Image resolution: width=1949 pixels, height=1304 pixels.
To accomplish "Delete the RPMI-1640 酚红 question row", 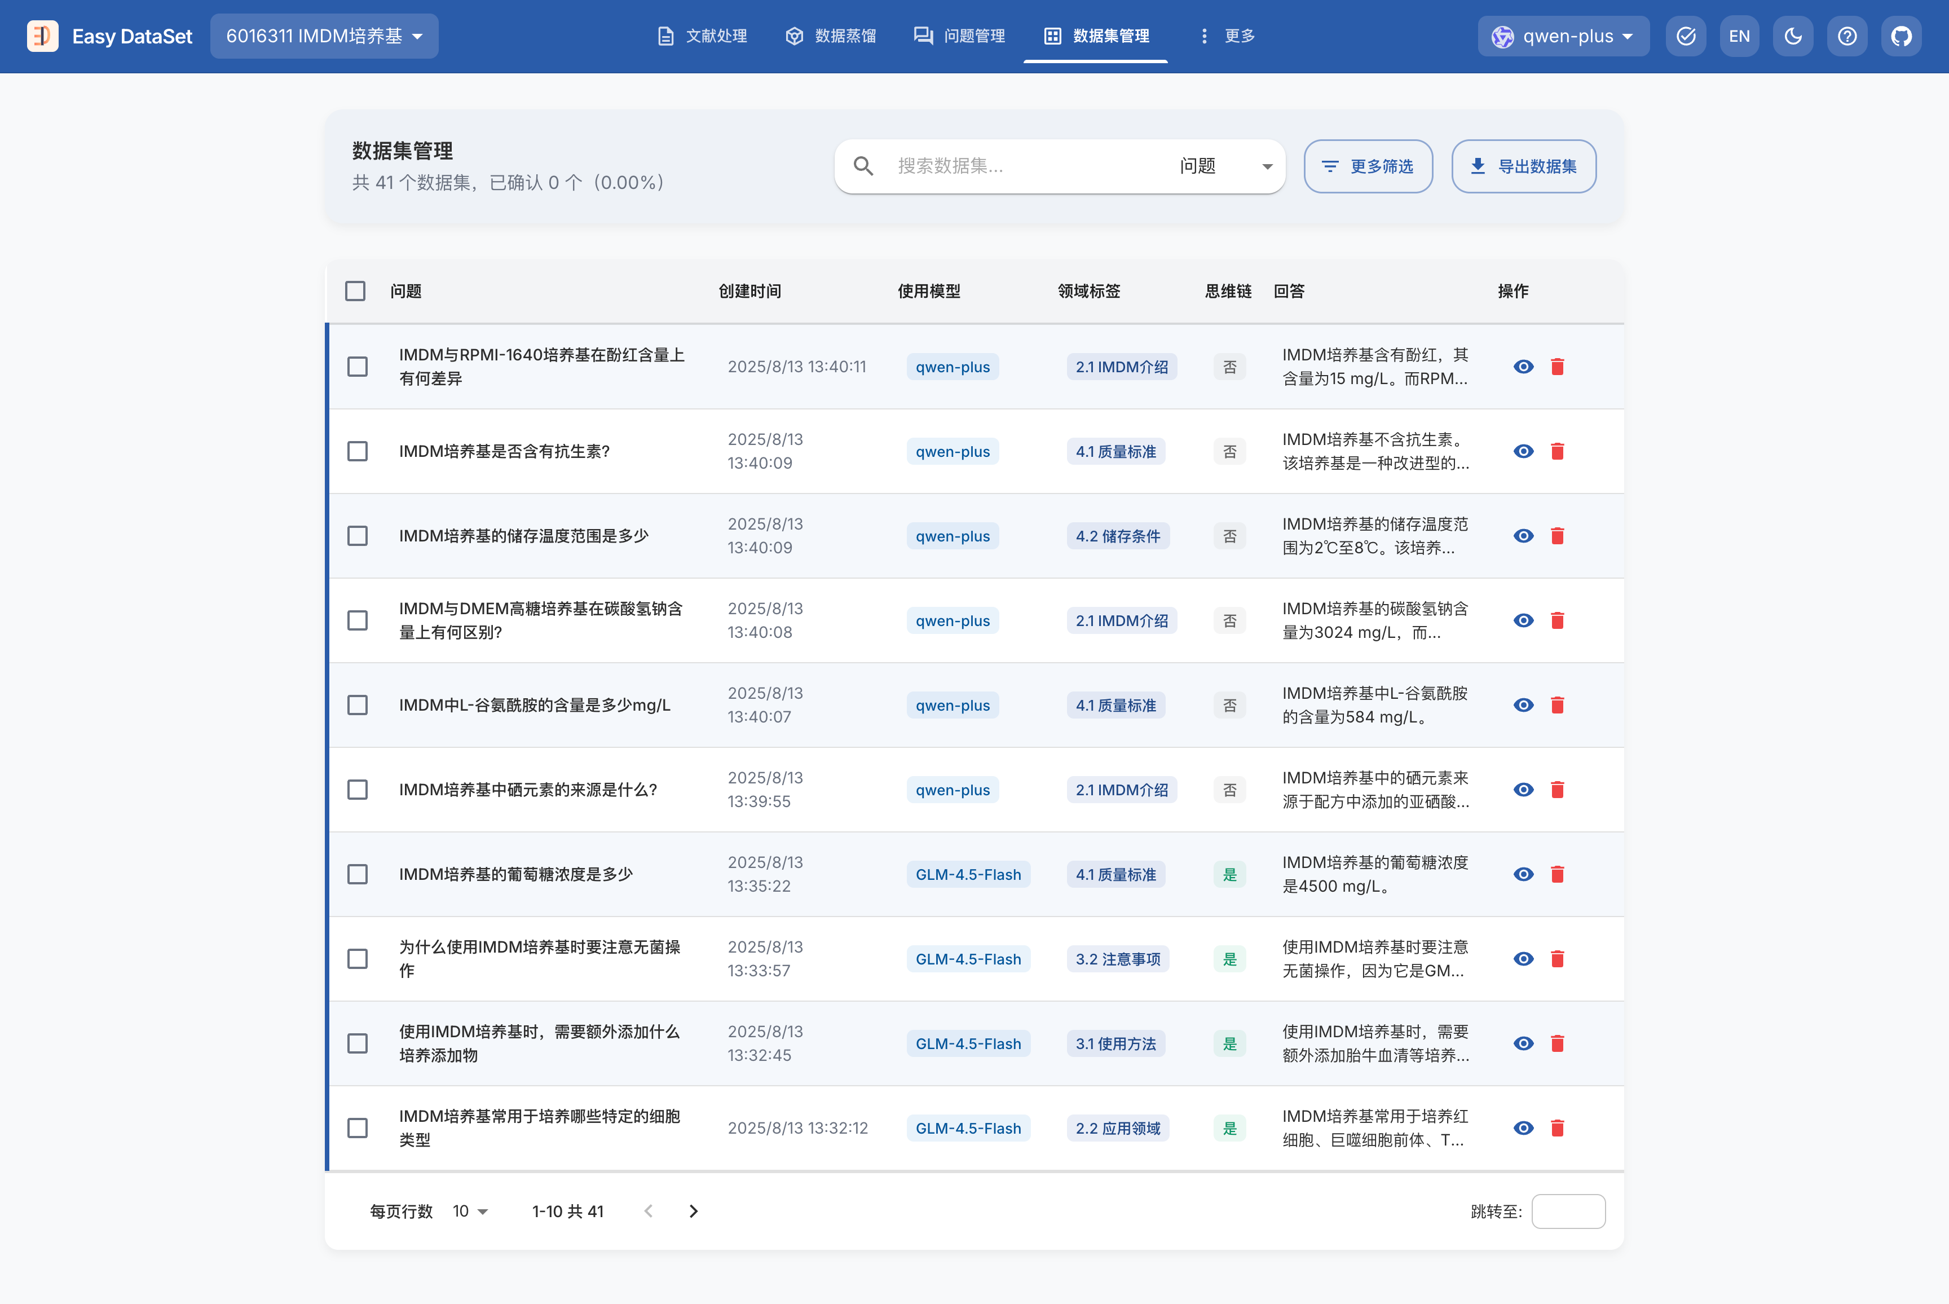I will (x=1558, y=367).
